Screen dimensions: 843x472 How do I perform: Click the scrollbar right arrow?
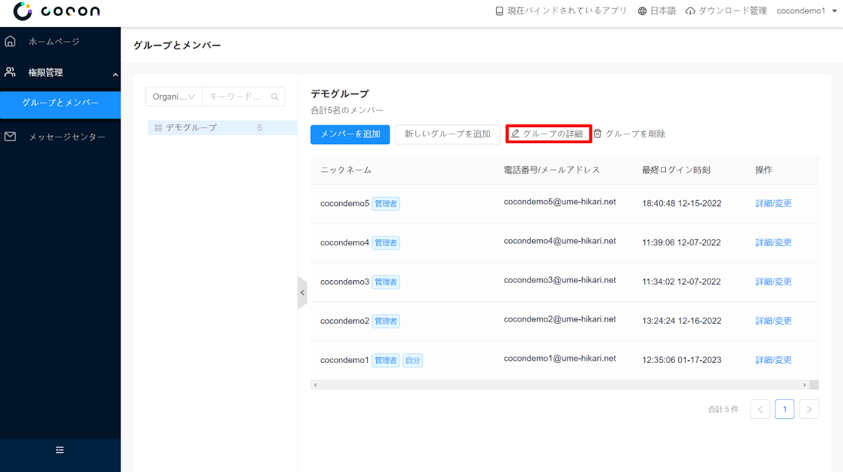point(804,385)
